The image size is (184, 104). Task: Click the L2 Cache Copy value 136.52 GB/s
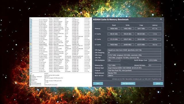tap(141, 39)
